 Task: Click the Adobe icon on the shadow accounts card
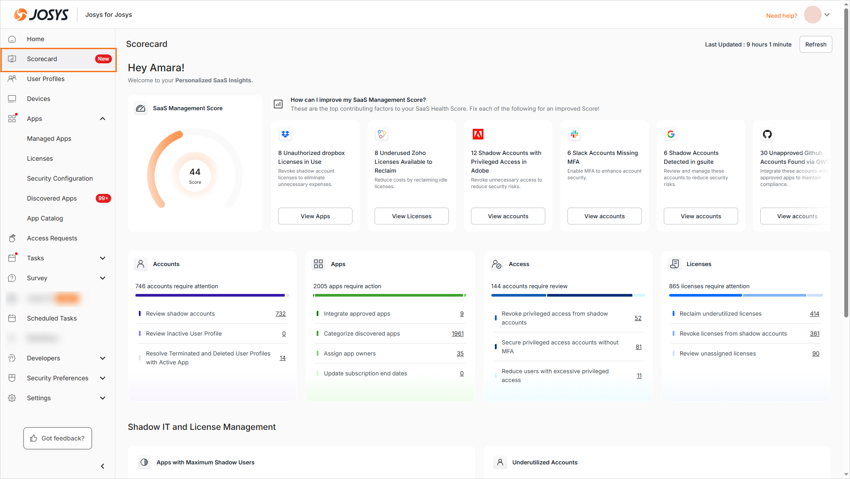pyautogui.click(x=478, y=134)
